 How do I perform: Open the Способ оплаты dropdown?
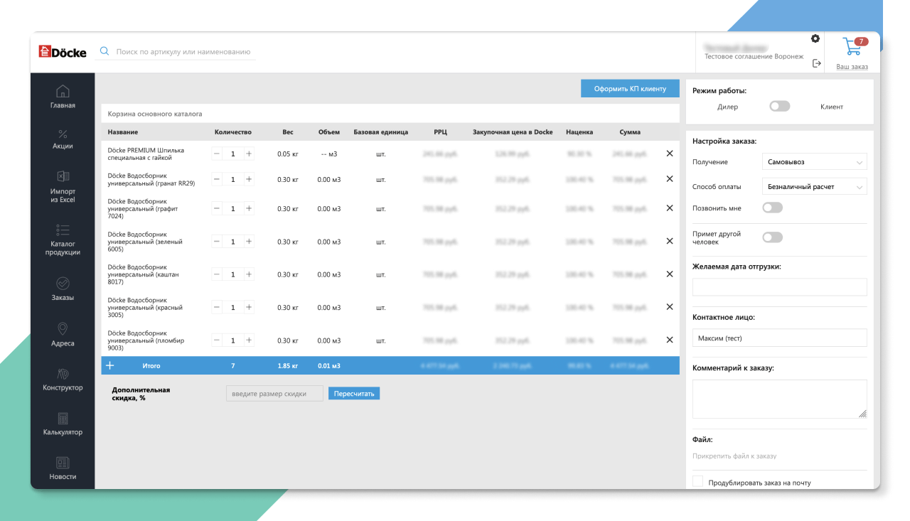(x=814, y=187)
